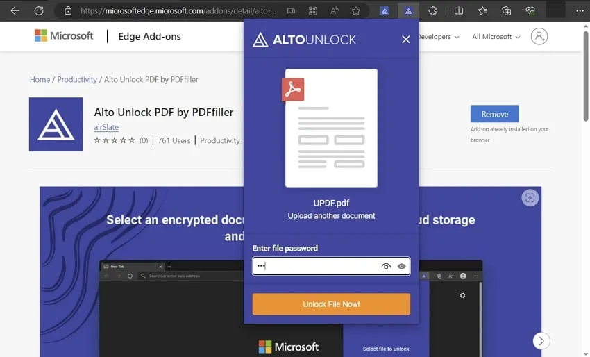Click Upload another document link
The width and height of the screenshot is (590, 357).
pyautogui.click(x=331, y=216)
